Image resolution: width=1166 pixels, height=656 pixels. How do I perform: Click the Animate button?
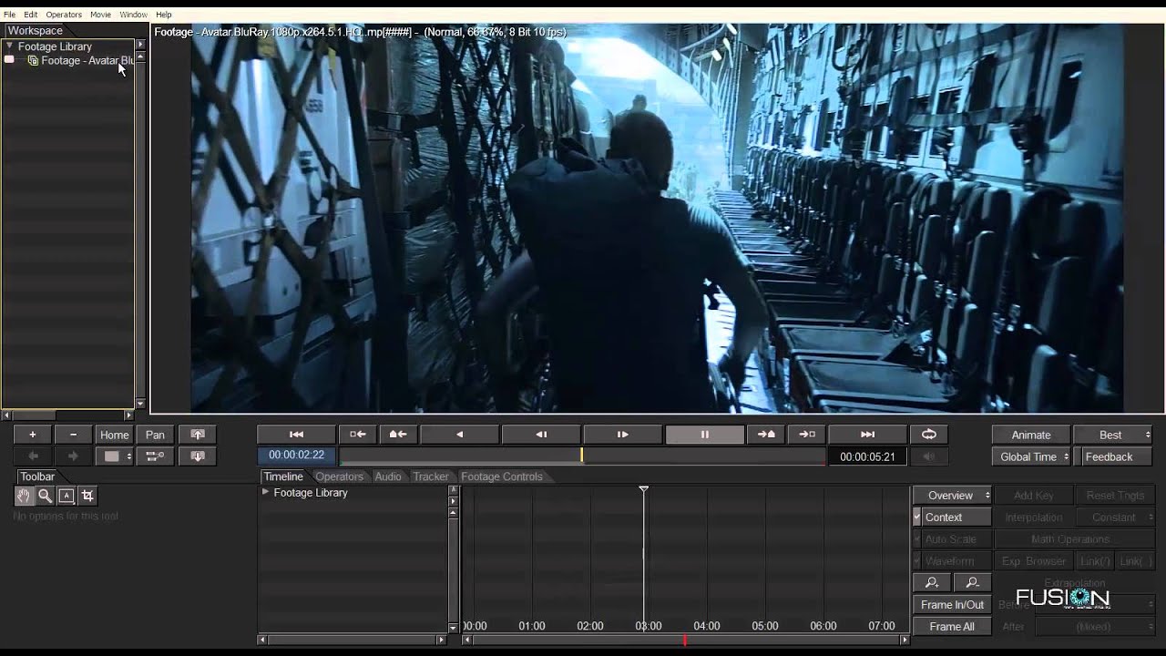click(x=1031, y=435)
